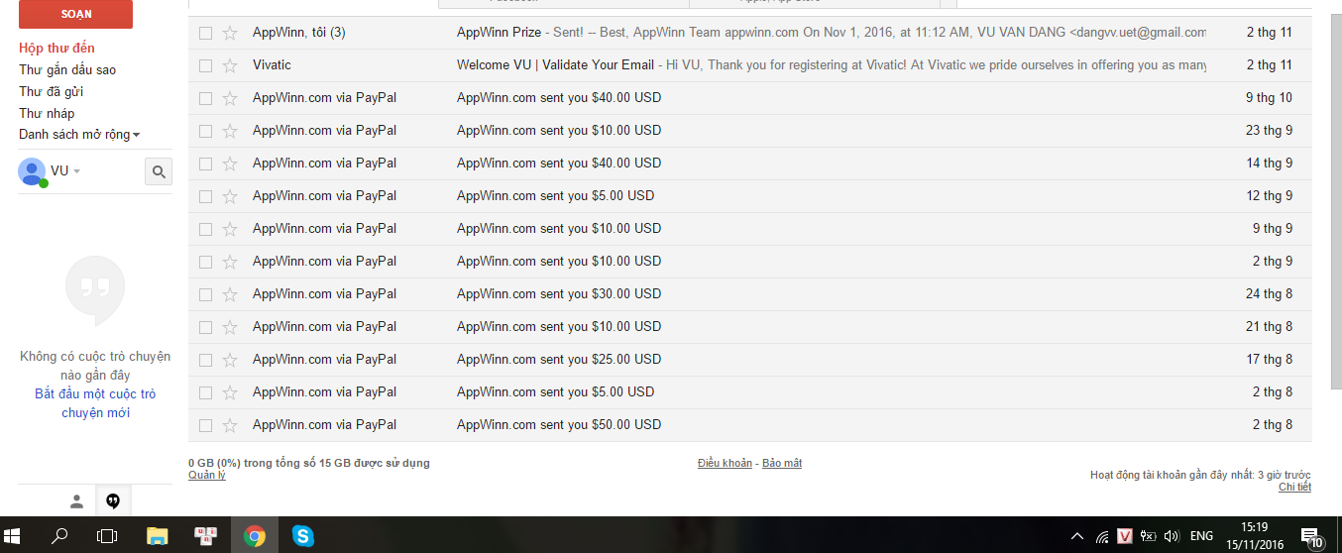Image resolution: width=1342 pixels, height=553 pixels.
Task: Open the contacts person icon
Action: pyautogui.click(x=76, y=501)
